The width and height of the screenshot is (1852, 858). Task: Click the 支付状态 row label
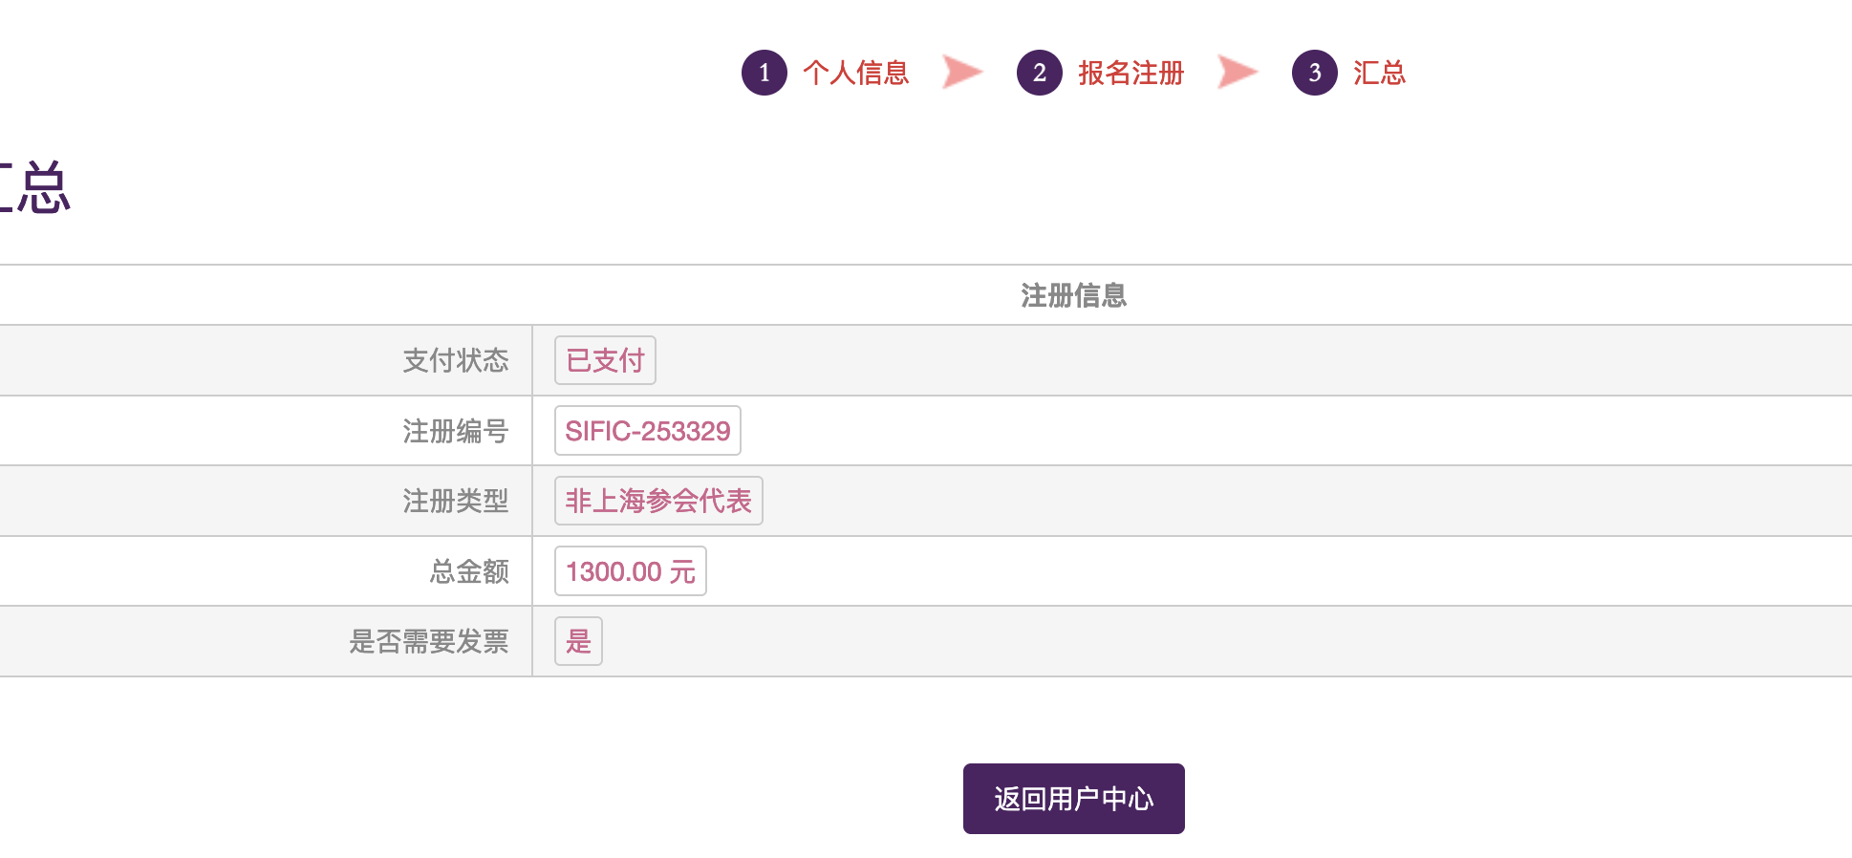click(455, 360)
